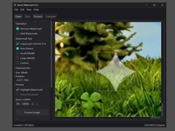This screenshot has height=131, width=175.
Task: Select the Add Watermark operation
Action: click(x=27, y=34)
